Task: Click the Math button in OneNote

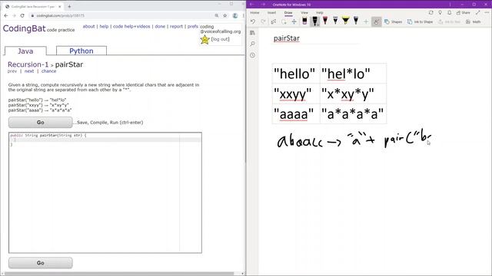Action: click(474, 21)
